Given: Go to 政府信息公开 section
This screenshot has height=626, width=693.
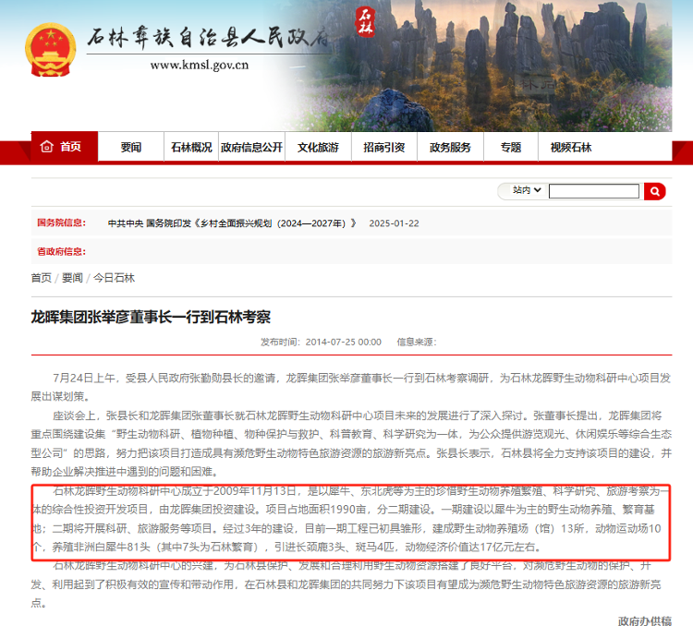Looking at the screenshot, I should click(251, 148).
